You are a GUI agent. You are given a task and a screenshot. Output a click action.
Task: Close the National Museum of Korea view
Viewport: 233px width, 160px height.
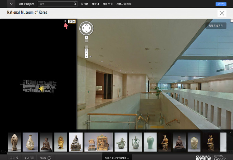222,13
